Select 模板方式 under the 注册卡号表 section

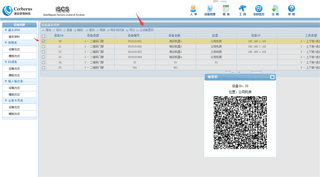[14, 114]
